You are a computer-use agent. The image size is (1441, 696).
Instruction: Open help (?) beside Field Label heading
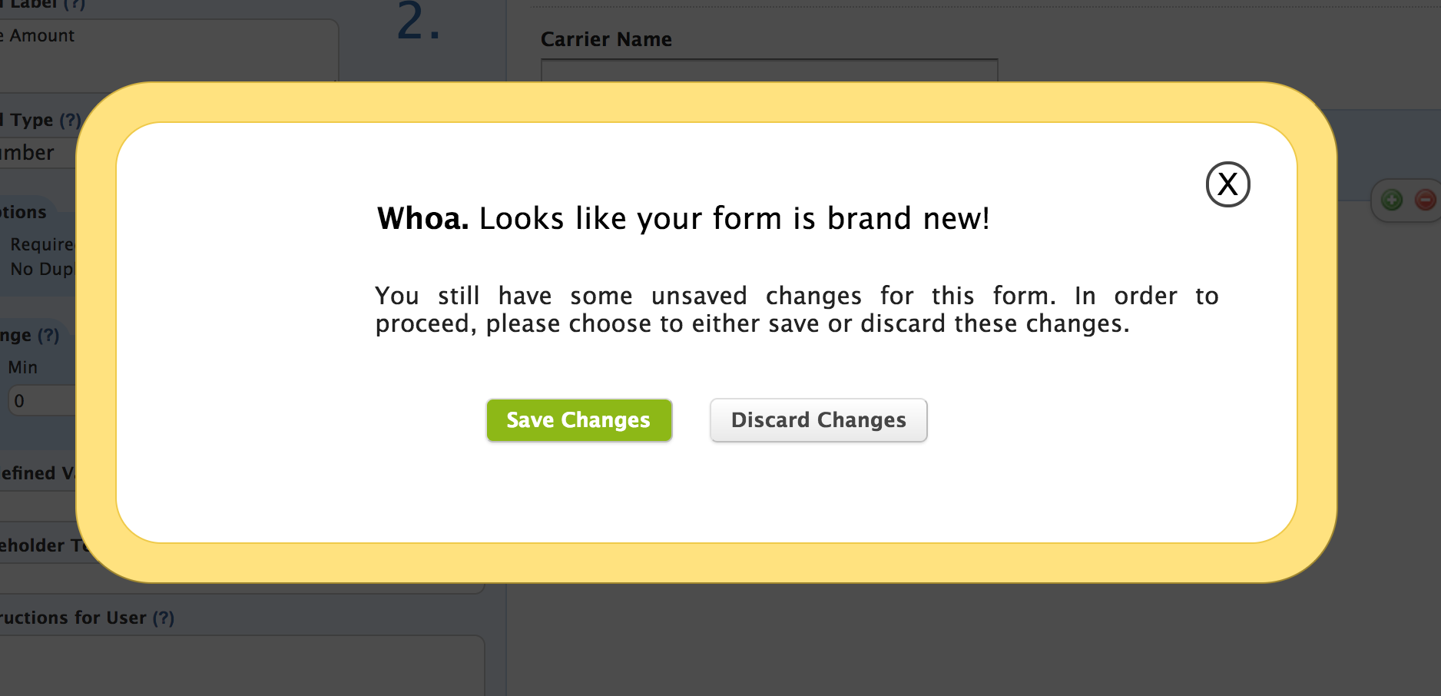75,4
